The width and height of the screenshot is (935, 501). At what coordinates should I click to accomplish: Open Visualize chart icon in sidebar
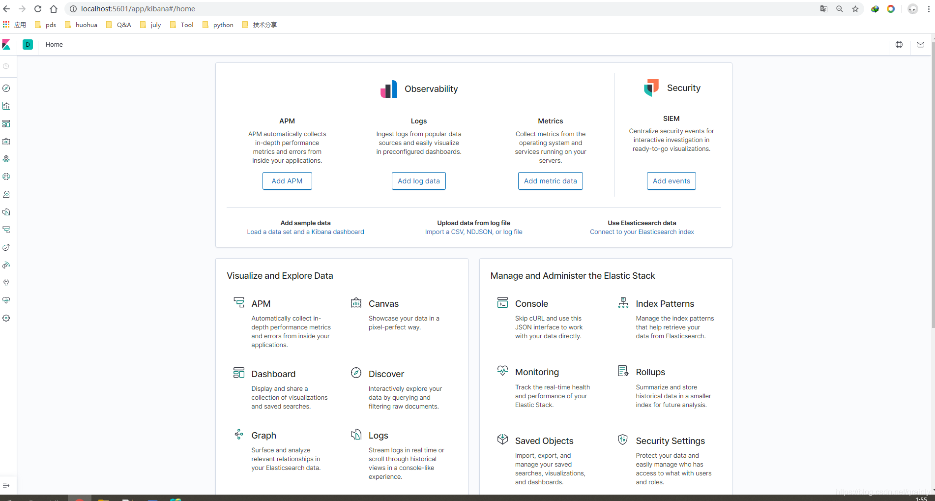pyautogui.click(x=6, y=106)
